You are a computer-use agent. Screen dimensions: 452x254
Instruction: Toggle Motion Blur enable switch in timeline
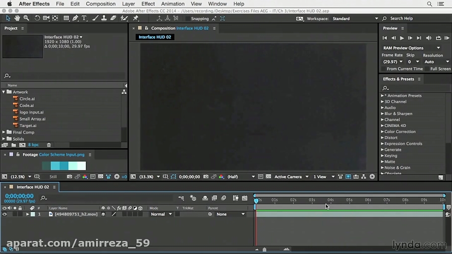223,198
